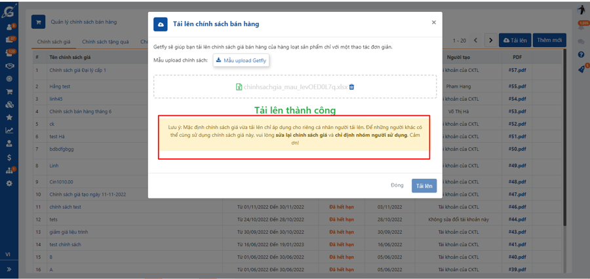This screenshot has width=590, height=279.
Task: Switch to Chính sách tặng quà tab
Action: [106, 42]
